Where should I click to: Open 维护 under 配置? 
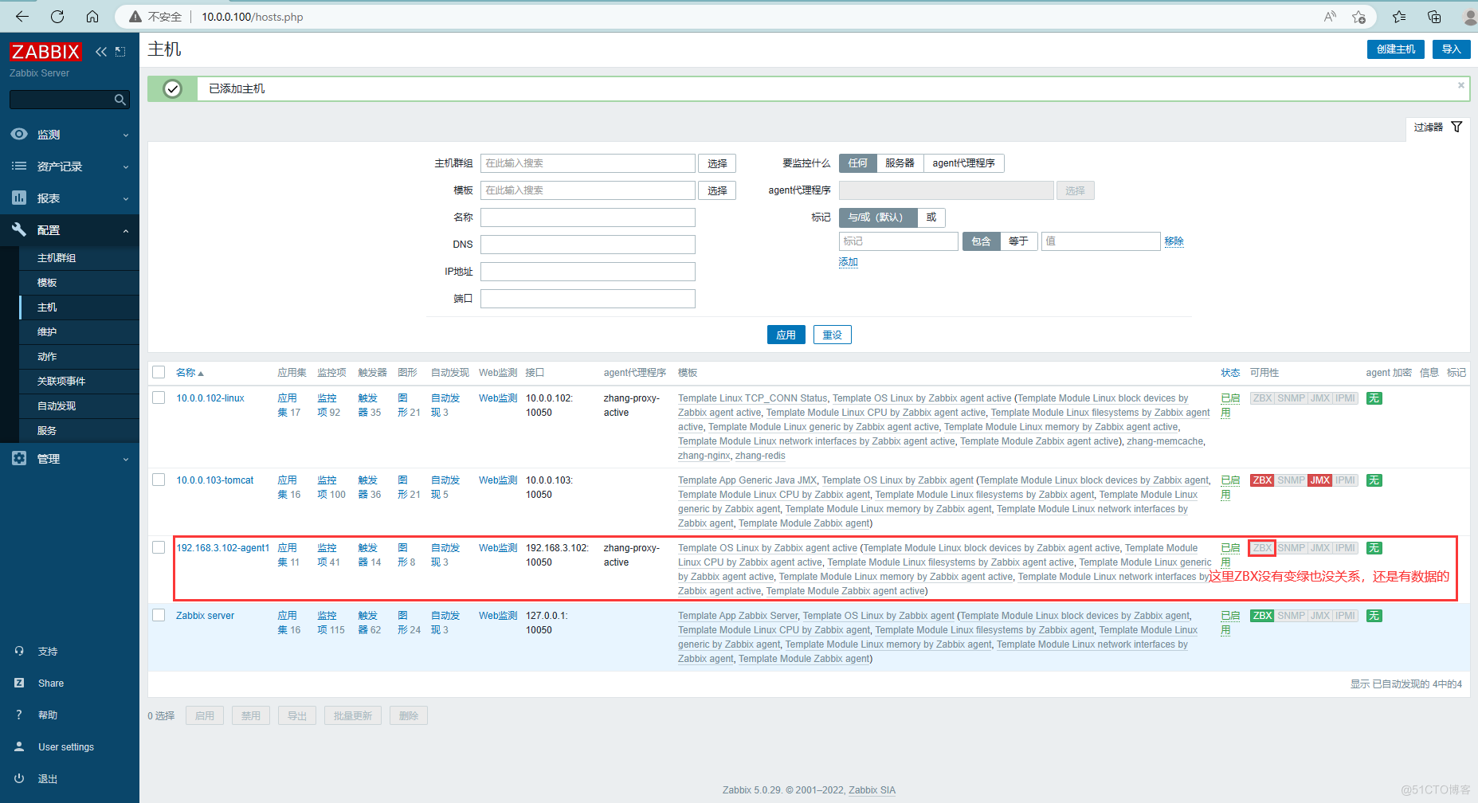pos(47,332)
